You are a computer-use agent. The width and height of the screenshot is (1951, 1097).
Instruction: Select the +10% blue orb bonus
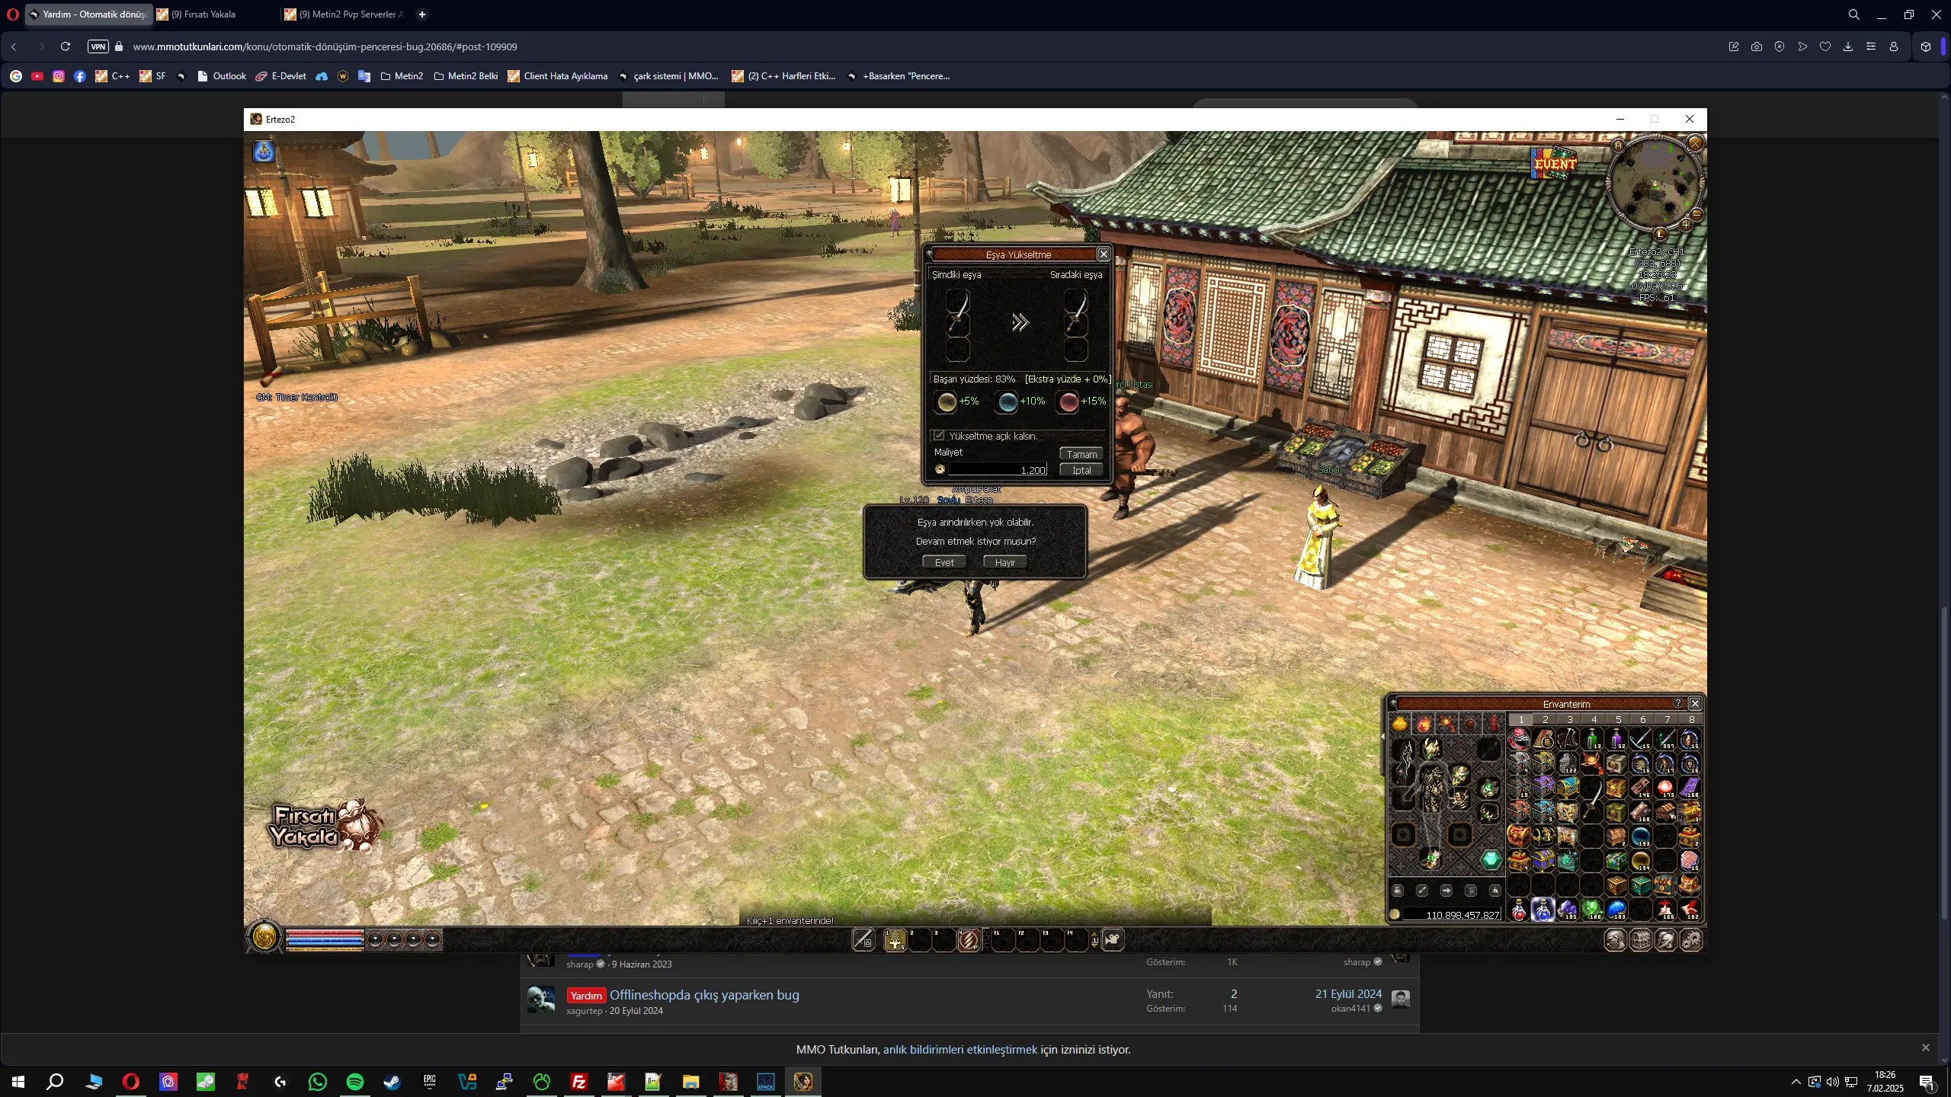tap(1008, 401)
